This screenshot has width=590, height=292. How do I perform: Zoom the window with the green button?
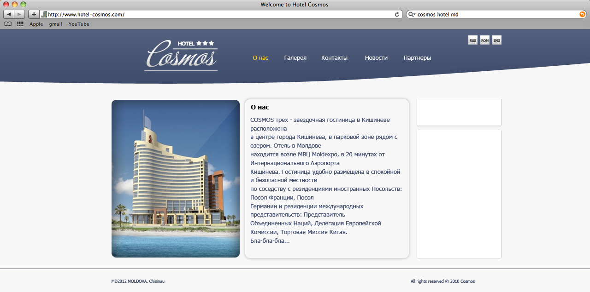[x=24, y=4]
